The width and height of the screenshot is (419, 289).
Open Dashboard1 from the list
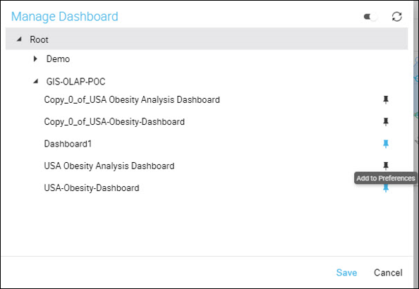pyautogui.click(x=68, y=144)
